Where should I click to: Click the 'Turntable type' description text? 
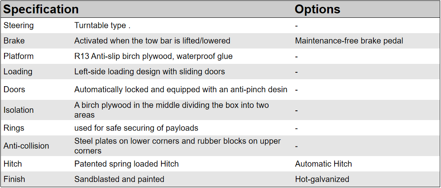[x=102, y=25]
